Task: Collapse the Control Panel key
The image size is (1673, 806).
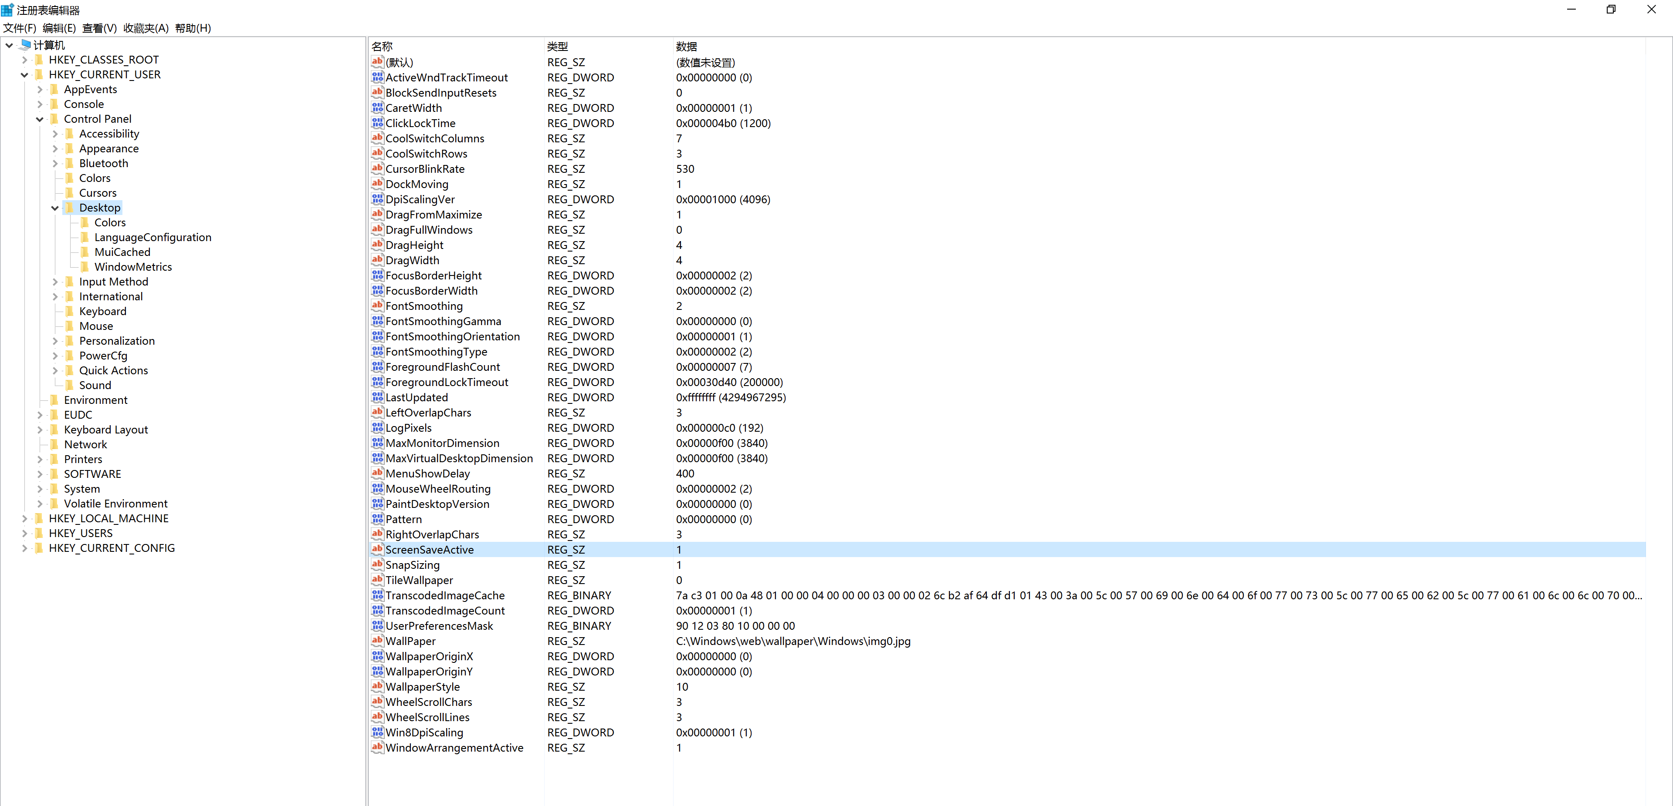Action: click(40, 119)
